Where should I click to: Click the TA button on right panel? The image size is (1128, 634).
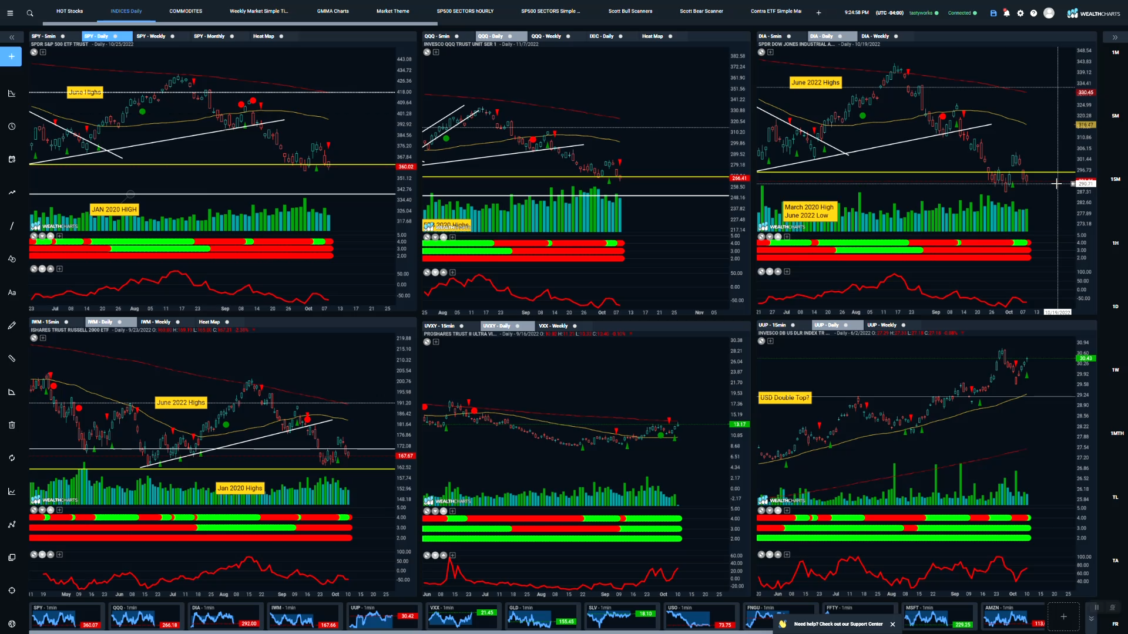[x=1115, y=561]
